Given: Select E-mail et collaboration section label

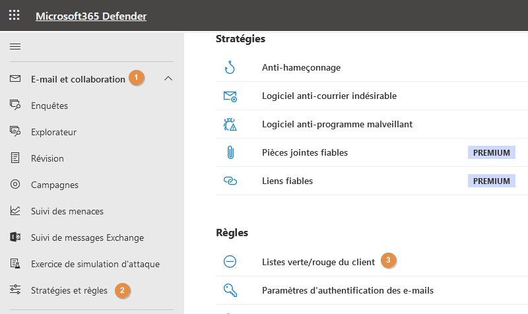Looking at the screenshot, I should pos(78,79).
